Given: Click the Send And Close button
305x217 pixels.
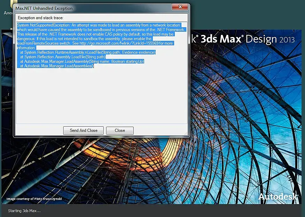Looking at the screenshot, I should point(83,130).
